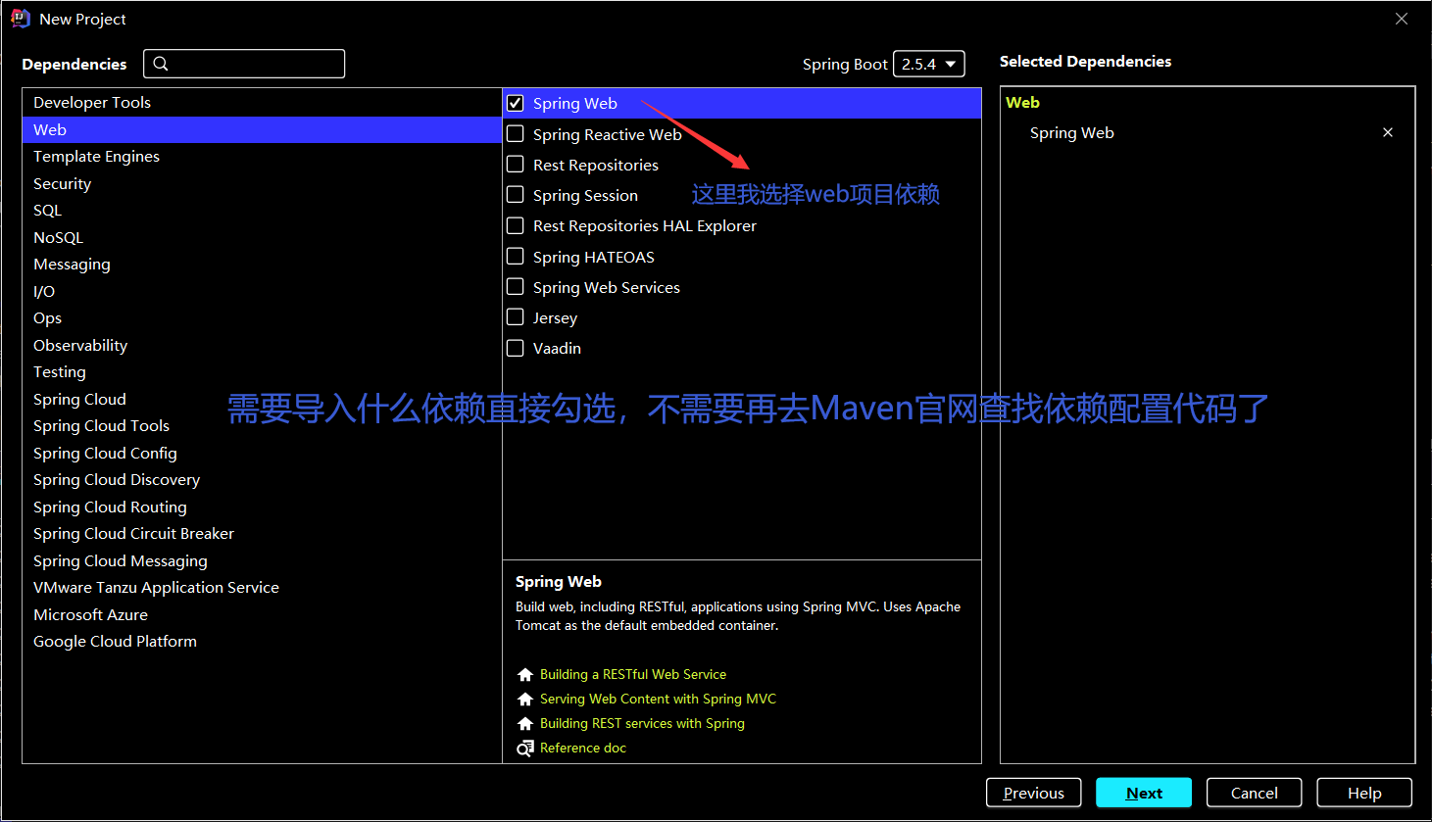The width and height of the screenshot is (1432, 822).
Task: Click the search magnifier icon in Dependencies field
Action: click(x=161, y=64)
